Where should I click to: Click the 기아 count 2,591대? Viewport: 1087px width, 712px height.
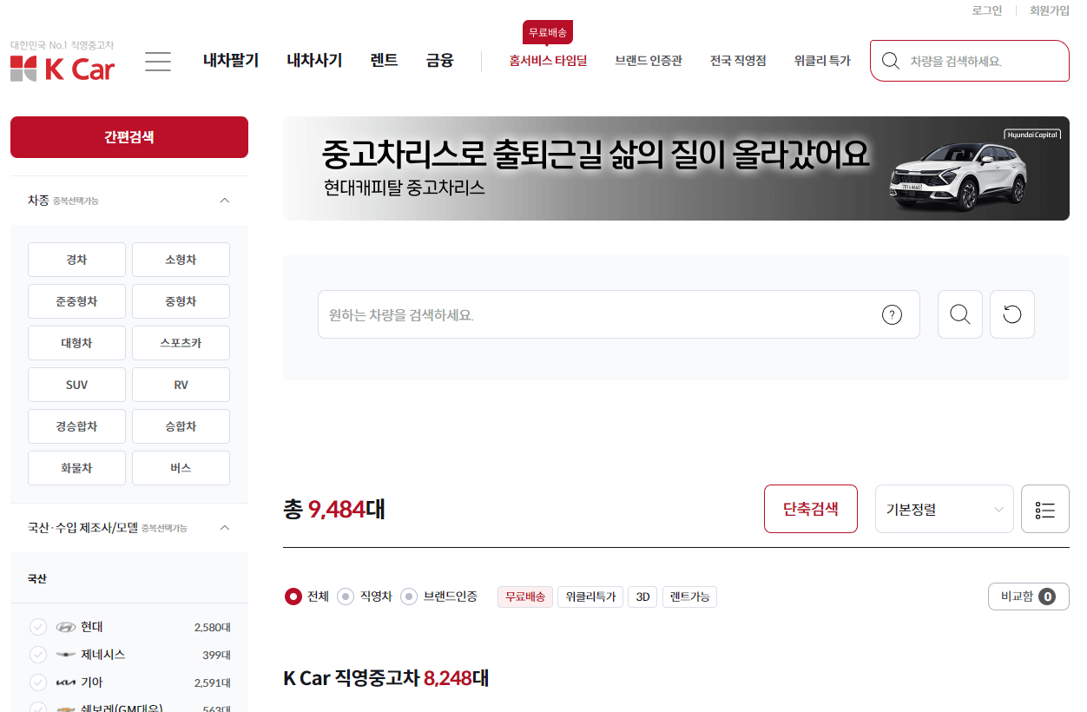point(213,682)
